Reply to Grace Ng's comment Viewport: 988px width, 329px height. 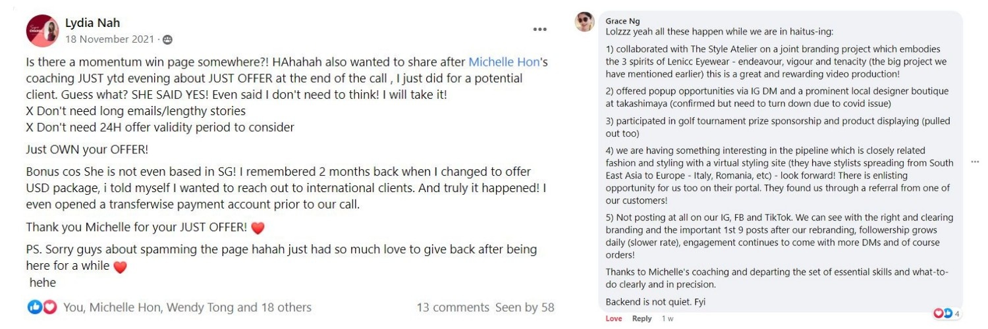point(642,318)
